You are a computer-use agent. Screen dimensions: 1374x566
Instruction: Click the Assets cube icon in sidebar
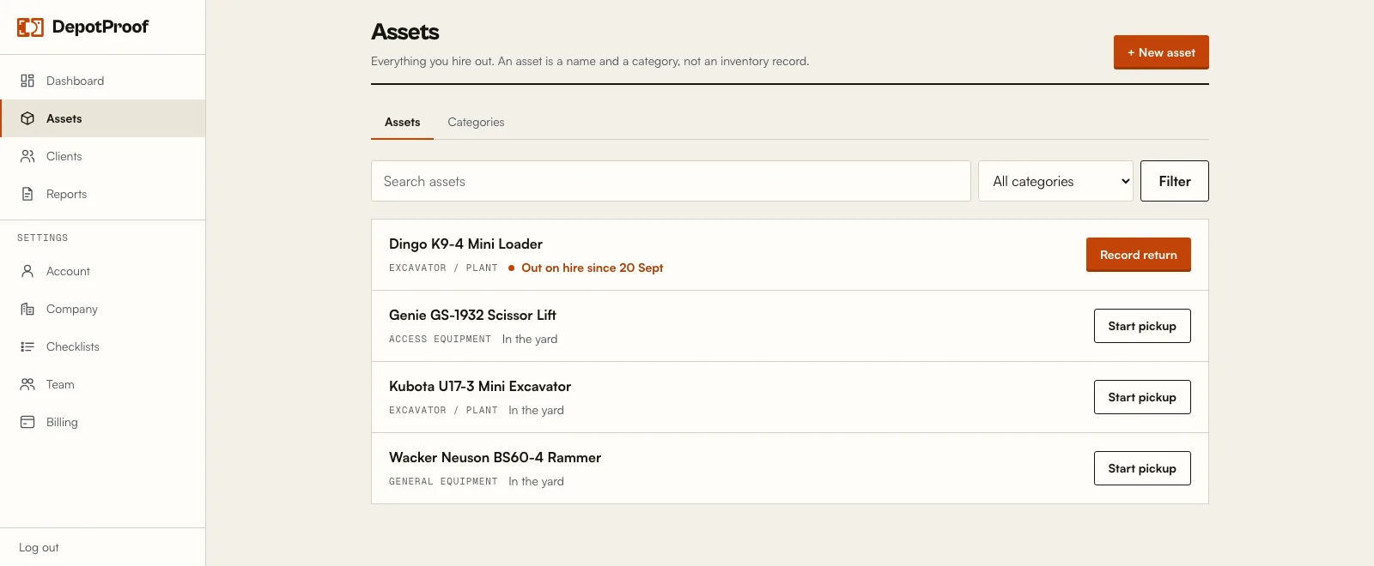point(27,118)
